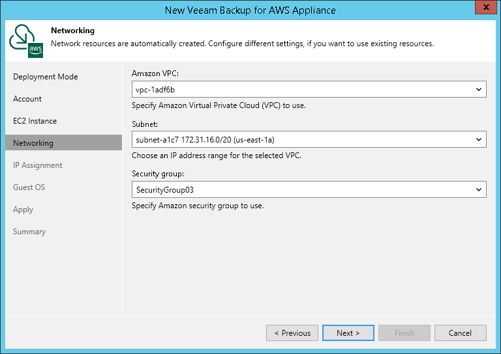Click the 'Security group:' label

[x=158, y=174]
